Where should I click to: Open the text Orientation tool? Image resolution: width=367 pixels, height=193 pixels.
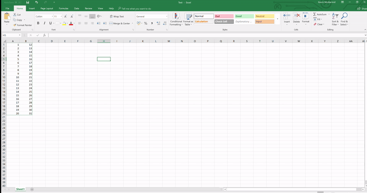click(x=99, y=16)
